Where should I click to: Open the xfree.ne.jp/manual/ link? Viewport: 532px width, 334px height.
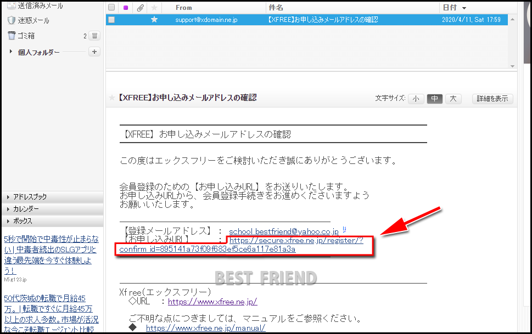[205, 328]
